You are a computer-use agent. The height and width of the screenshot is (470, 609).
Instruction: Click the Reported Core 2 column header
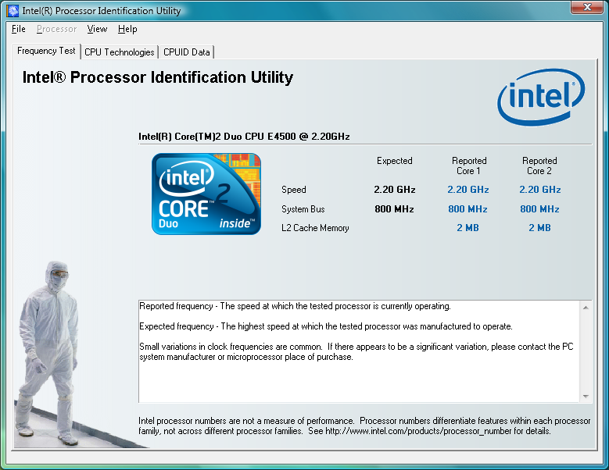539,166
